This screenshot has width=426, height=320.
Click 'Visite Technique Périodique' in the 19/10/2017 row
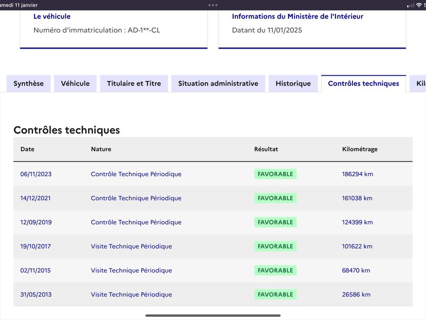132,246
